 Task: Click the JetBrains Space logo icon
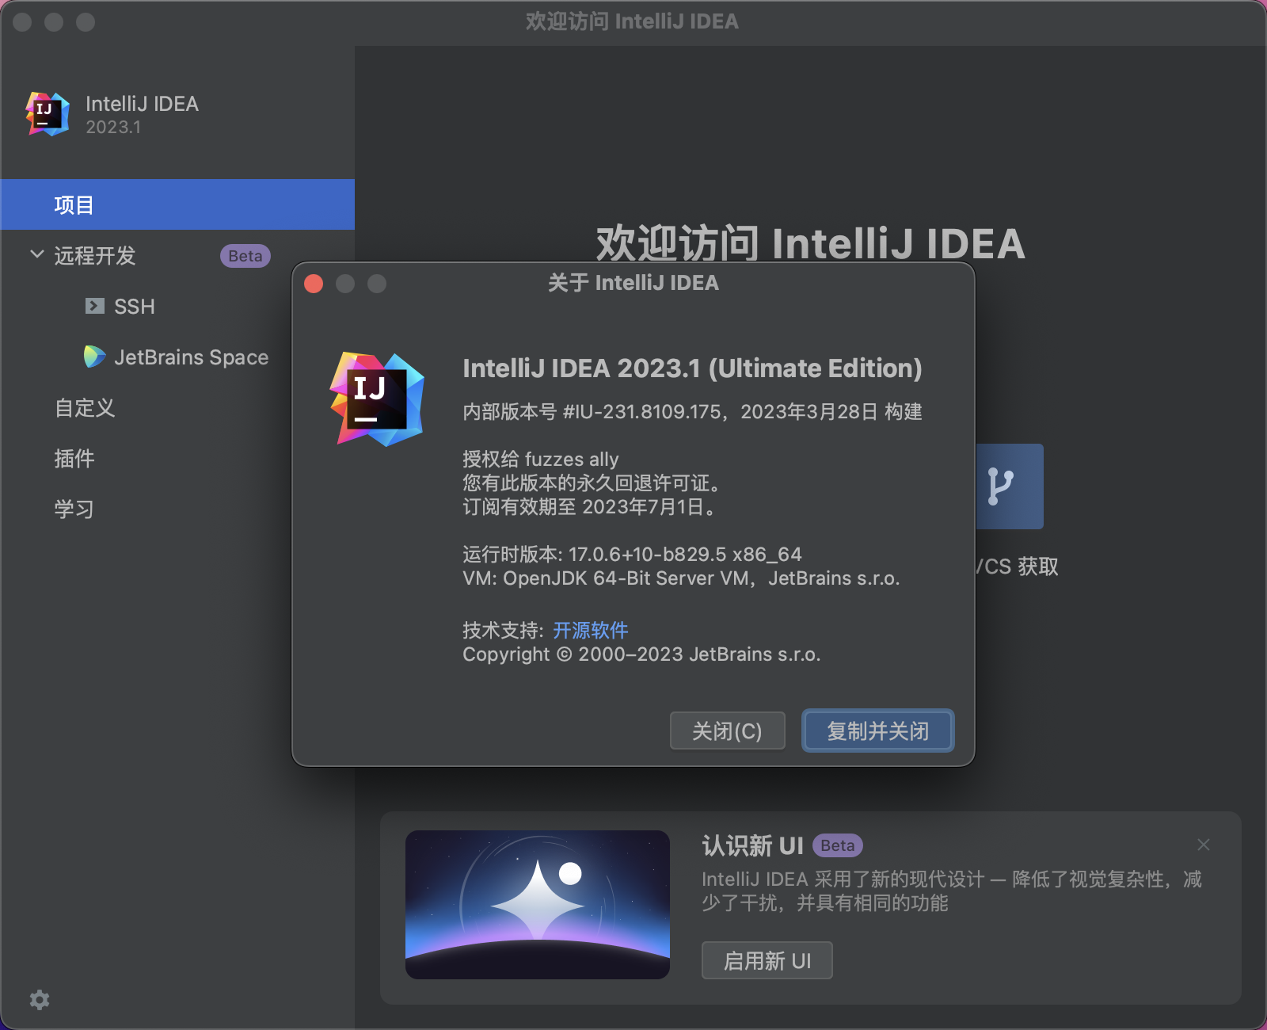click(94, 357)
